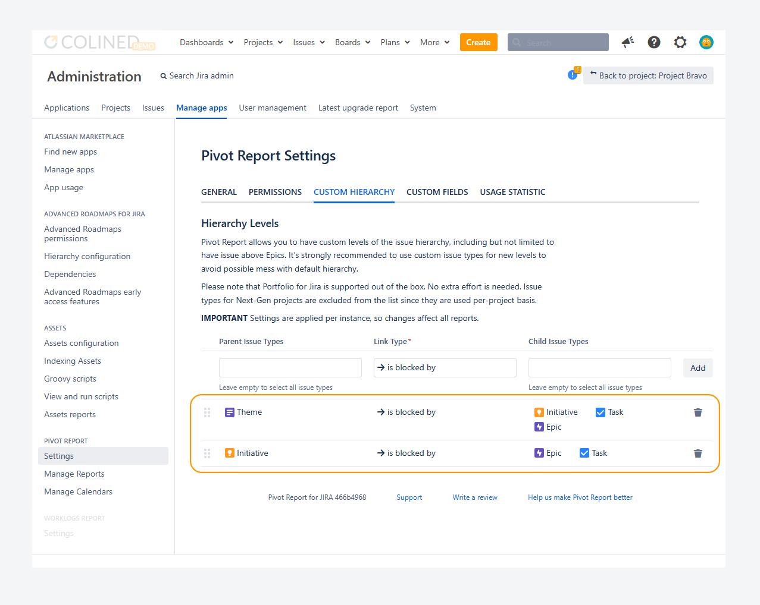This screenshot has width=760, height=605.
Task: Expand the Dashboards menu
Action: pos(207,42)
